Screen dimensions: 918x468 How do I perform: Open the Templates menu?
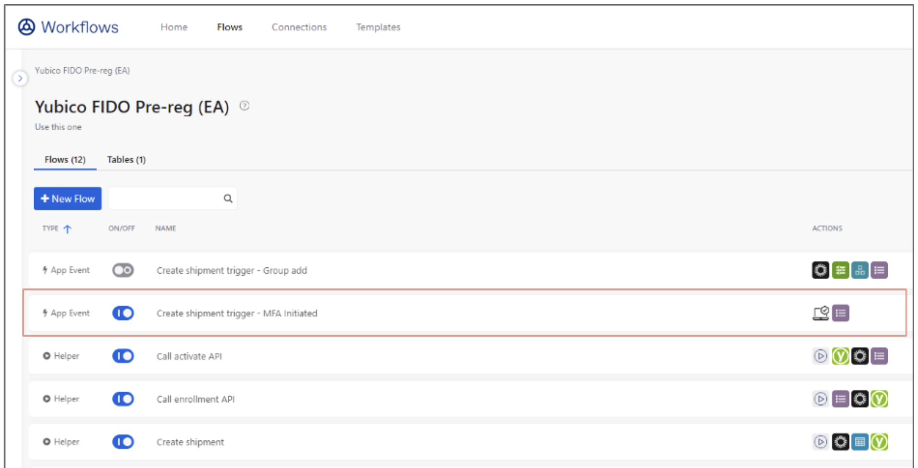[378, 27]
